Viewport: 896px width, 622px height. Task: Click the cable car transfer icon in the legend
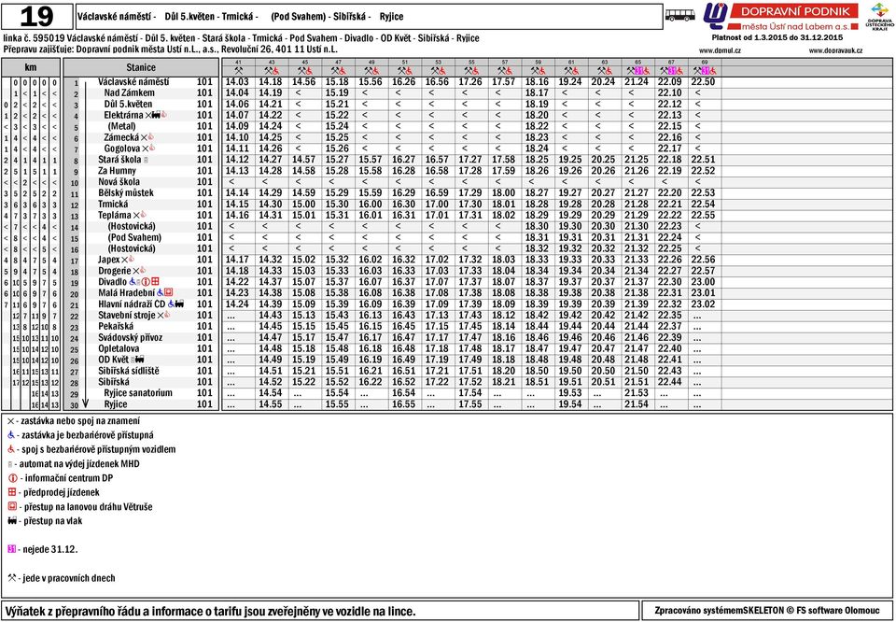click(x=12, y=506)
